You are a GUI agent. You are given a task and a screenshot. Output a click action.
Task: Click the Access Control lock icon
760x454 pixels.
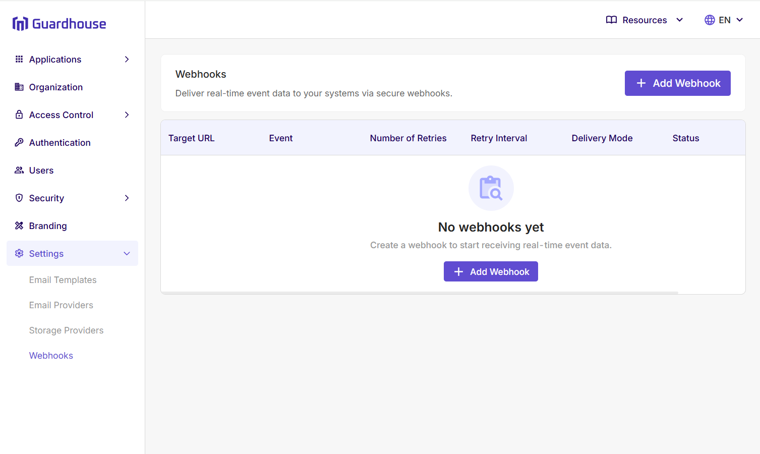pyautogui.click(x=19, y=115)
